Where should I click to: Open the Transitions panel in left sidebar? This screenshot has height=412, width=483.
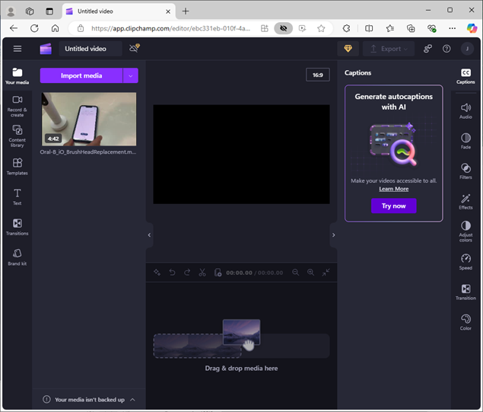tap(17, 227)
